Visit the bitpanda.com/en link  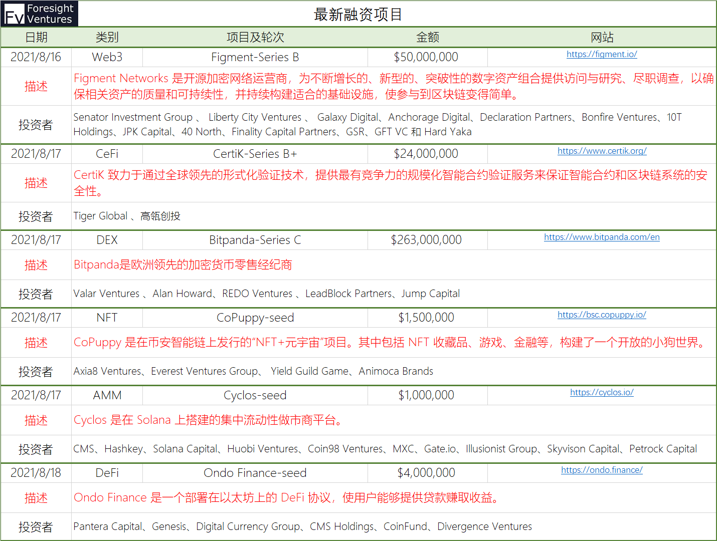602,237
